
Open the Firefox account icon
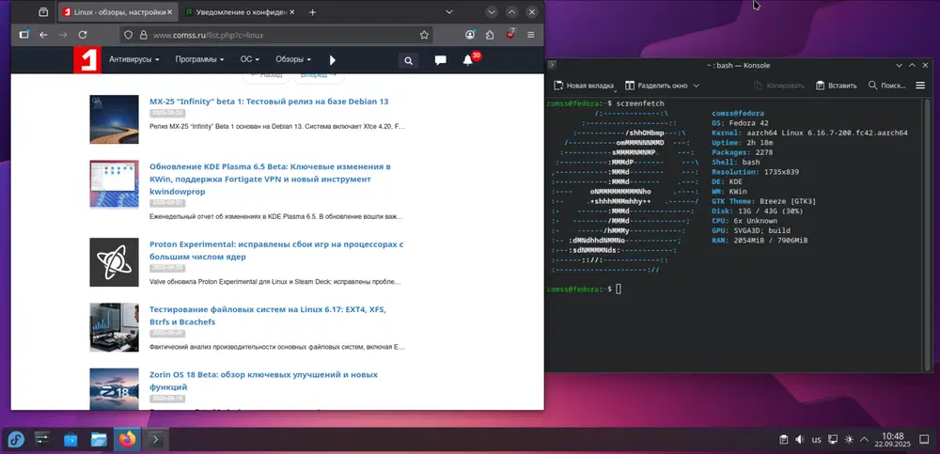(471, 35)
